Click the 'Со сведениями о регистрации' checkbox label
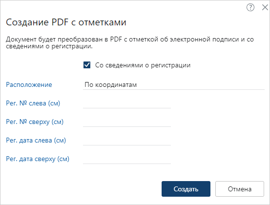 pyautogui.click(x=143, y=65)
